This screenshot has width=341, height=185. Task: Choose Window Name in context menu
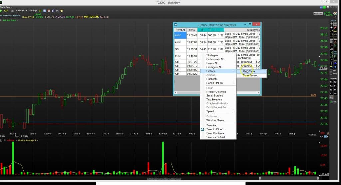tap(218, 120)
